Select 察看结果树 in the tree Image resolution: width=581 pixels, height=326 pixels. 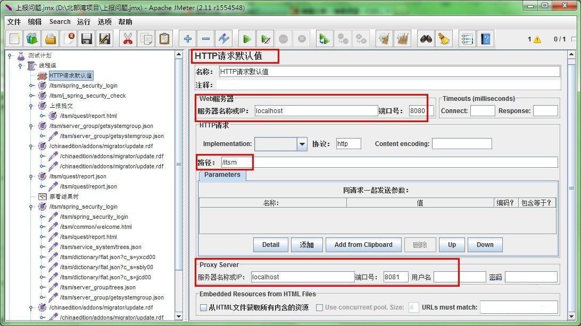tap(64, 196)
